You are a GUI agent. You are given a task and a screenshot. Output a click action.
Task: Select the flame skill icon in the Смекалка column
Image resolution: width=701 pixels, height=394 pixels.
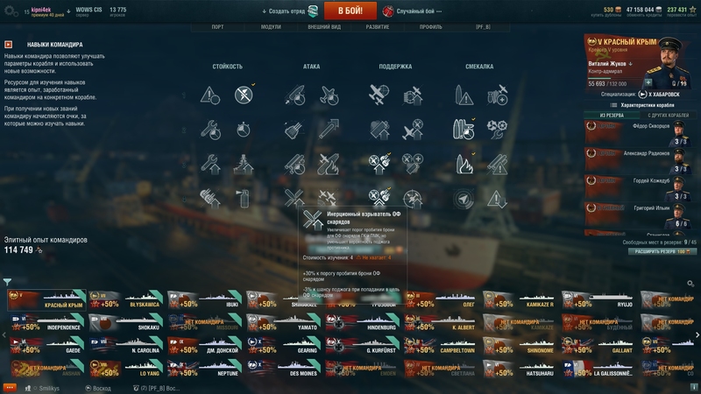(464, 164)
